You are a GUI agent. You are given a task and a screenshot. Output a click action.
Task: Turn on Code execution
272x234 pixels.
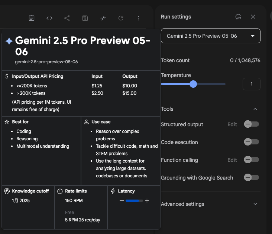251,142
